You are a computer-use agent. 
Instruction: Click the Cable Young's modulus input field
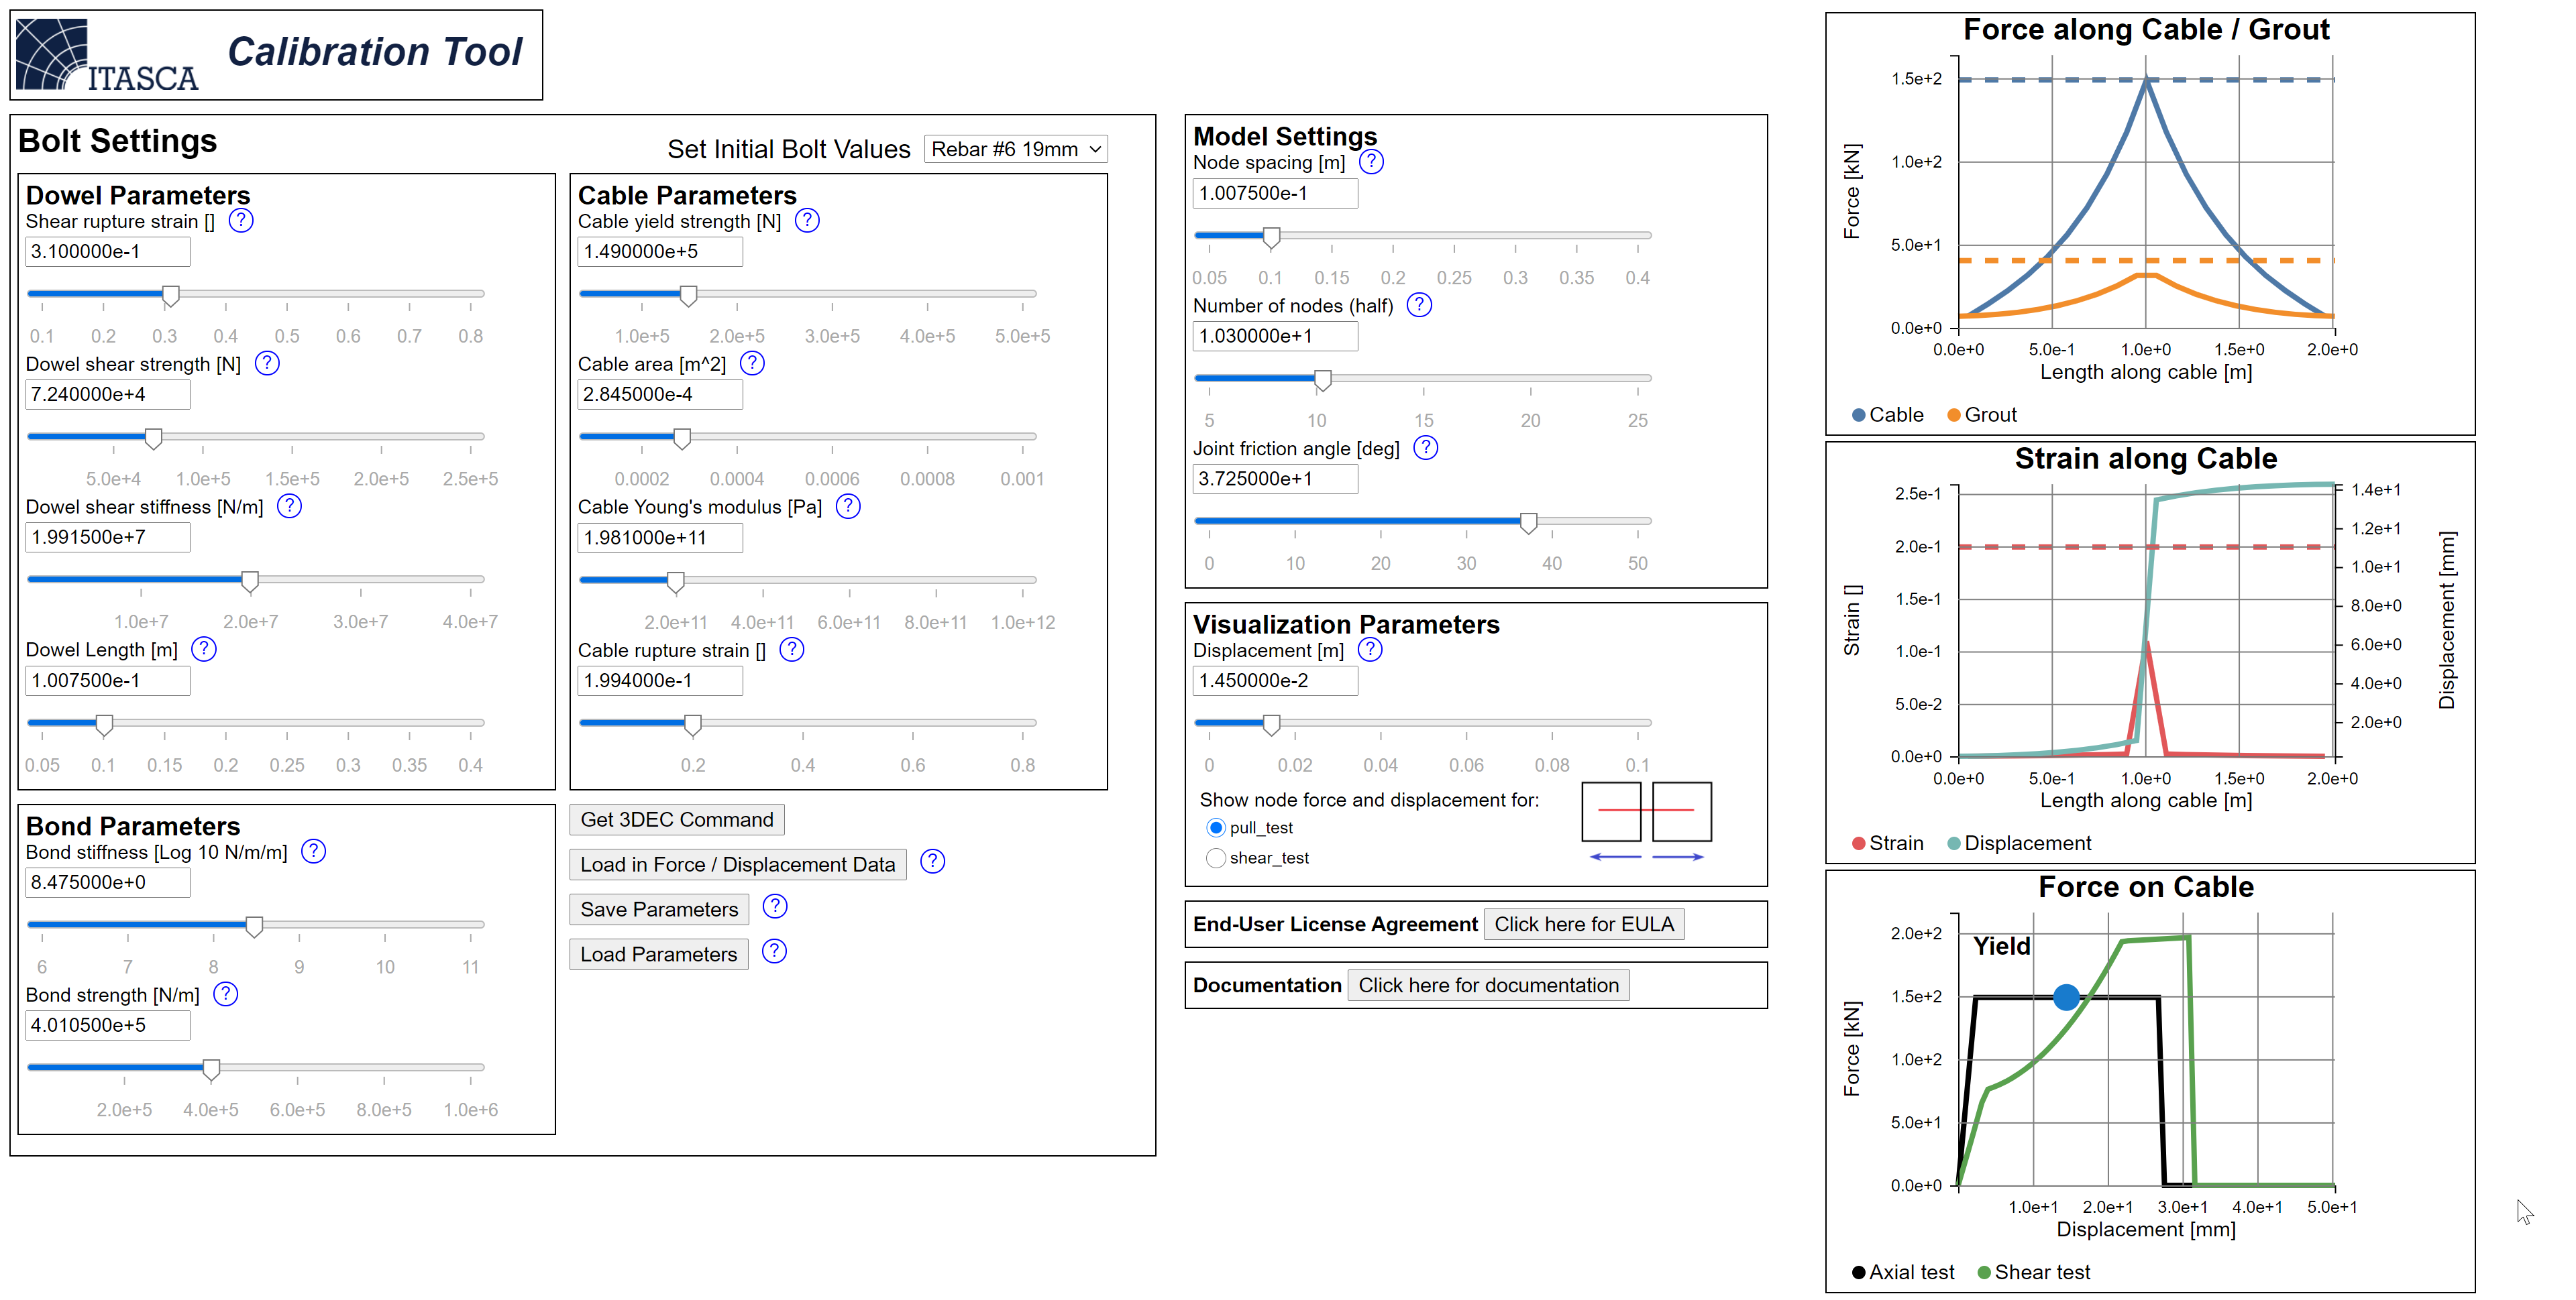(660, 538)
